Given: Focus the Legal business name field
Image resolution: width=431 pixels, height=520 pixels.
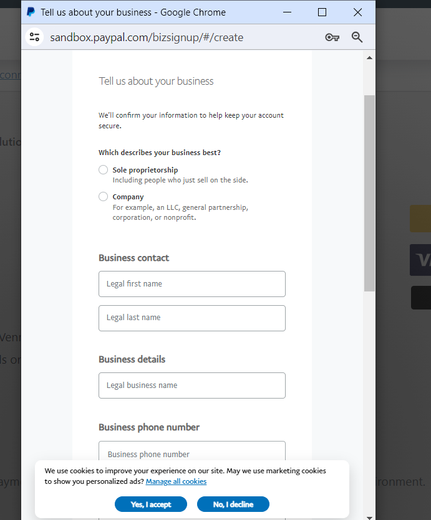Looking at the screenshot, I should pyautogui.click(x=191, y=385).
